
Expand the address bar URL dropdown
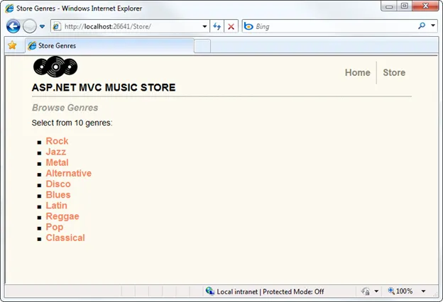(204, 27)
